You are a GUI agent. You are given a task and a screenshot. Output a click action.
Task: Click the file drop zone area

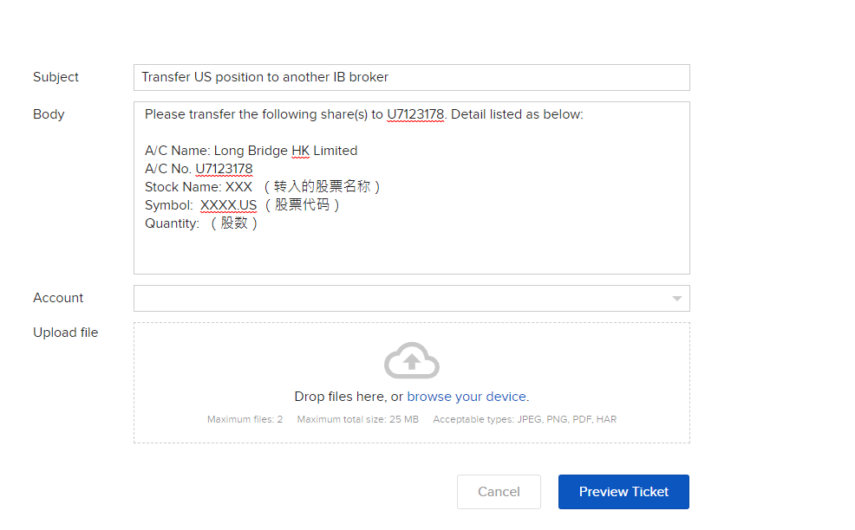pyautogui.click(x=412, y=383)
